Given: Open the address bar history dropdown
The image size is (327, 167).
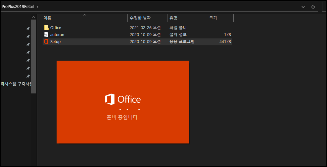Looking at the screenshot, I should [303, 7].
